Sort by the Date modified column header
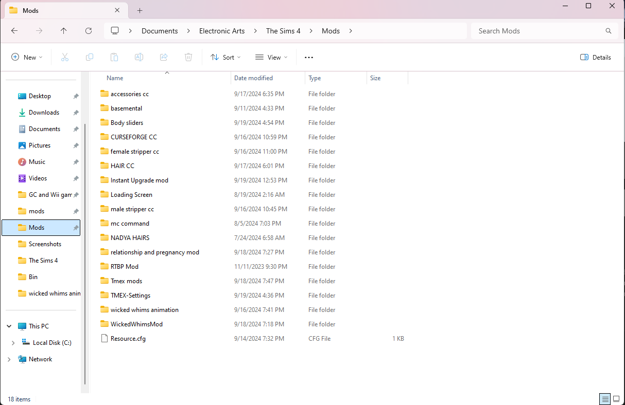The height and width of the screenshot is (405, 625). coord(253,78)
